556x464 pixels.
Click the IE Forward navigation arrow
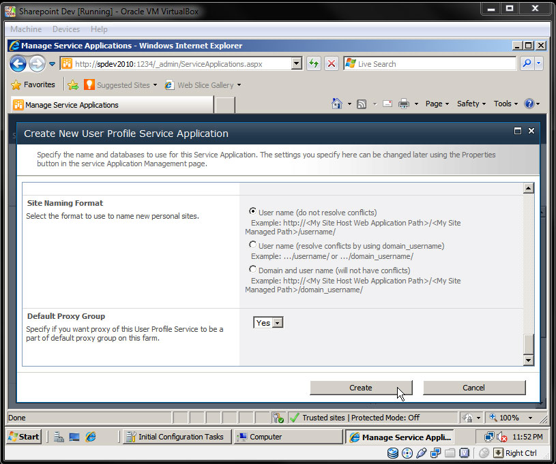pos(37,64)
